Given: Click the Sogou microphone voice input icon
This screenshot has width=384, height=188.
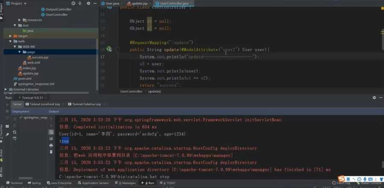Looking at the screenshot, I should click(365, 179).
